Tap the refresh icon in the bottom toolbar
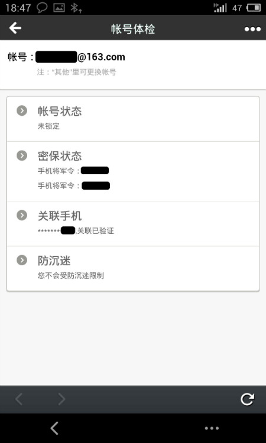 click(x=247, y=399)
